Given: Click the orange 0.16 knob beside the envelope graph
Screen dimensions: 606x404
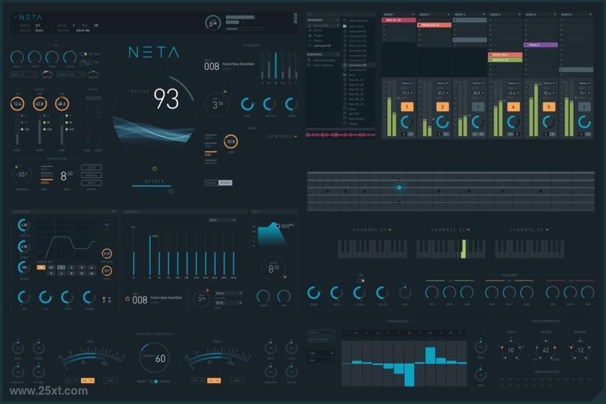Looking at the screenshot, I should click(107, 254).
